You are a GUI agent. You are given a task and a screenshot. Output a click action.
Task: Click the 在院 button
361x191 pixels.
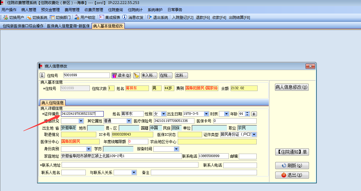(x=166, y=76)
